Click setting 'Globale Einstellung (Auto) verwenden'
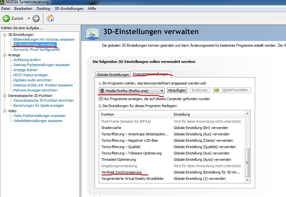Screen dimensions: 286x197 (202, 160)
